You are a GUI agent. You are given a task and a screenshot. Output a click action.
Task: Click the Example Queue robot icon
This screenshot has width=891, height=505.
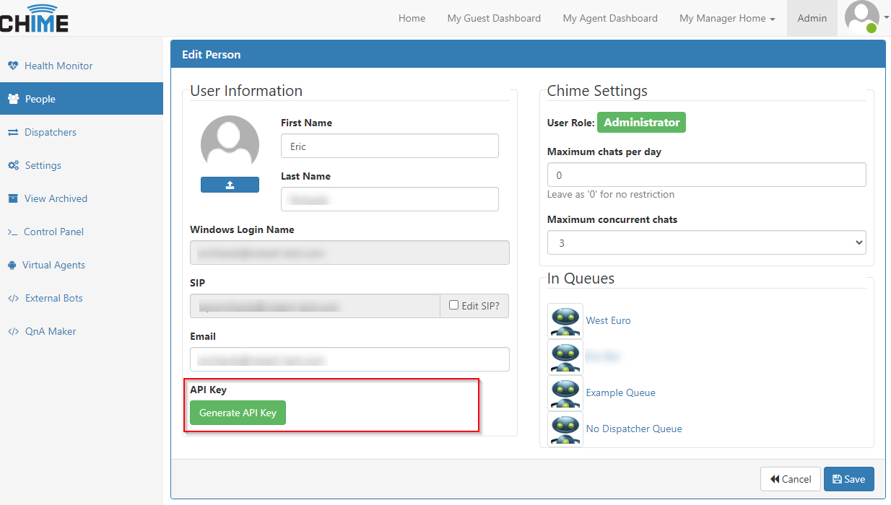(565, 392)
